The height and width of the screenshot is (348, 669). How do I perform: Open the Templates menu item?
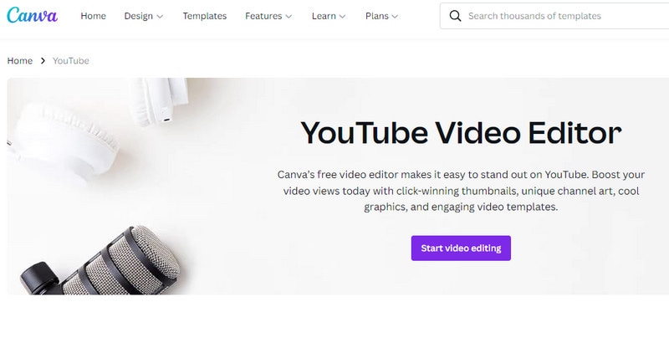tap(205, 16)
